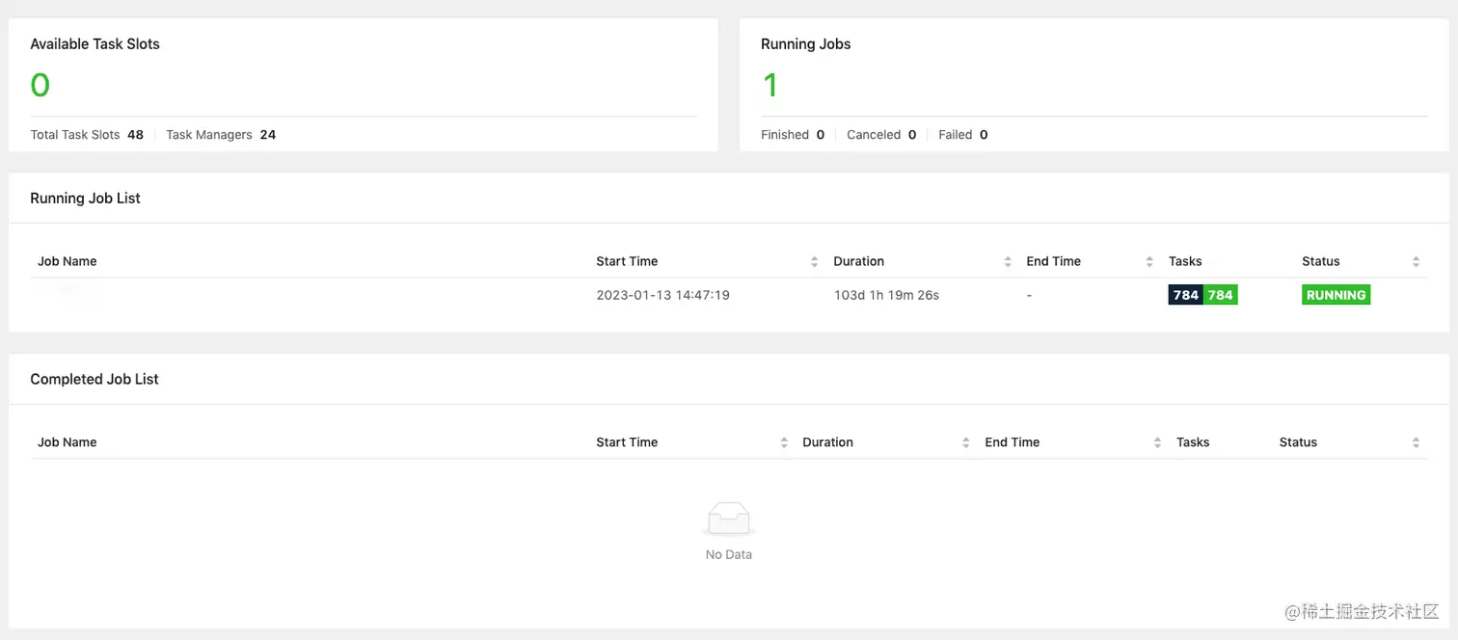Click the Finished 0 counter
Viewport: 1458px width, 640px height.
(793, 134)
